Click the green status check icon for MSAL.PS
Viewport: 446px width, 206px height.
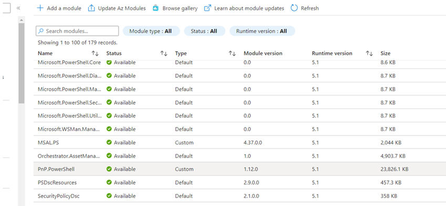click(x=109, y=142)
